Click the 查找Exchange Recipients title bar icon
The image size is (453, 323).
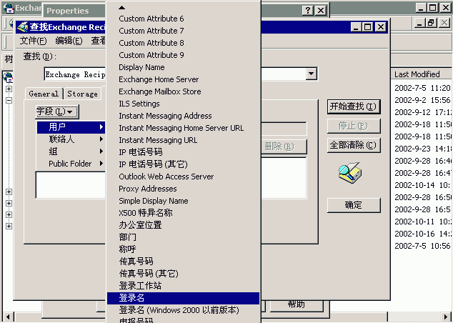[23, 27]
